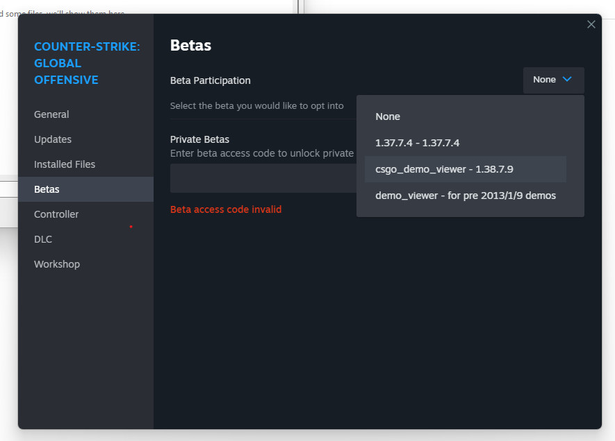Click the blue chevron arrow icon
615x441 pixels.
pos(567,80)
